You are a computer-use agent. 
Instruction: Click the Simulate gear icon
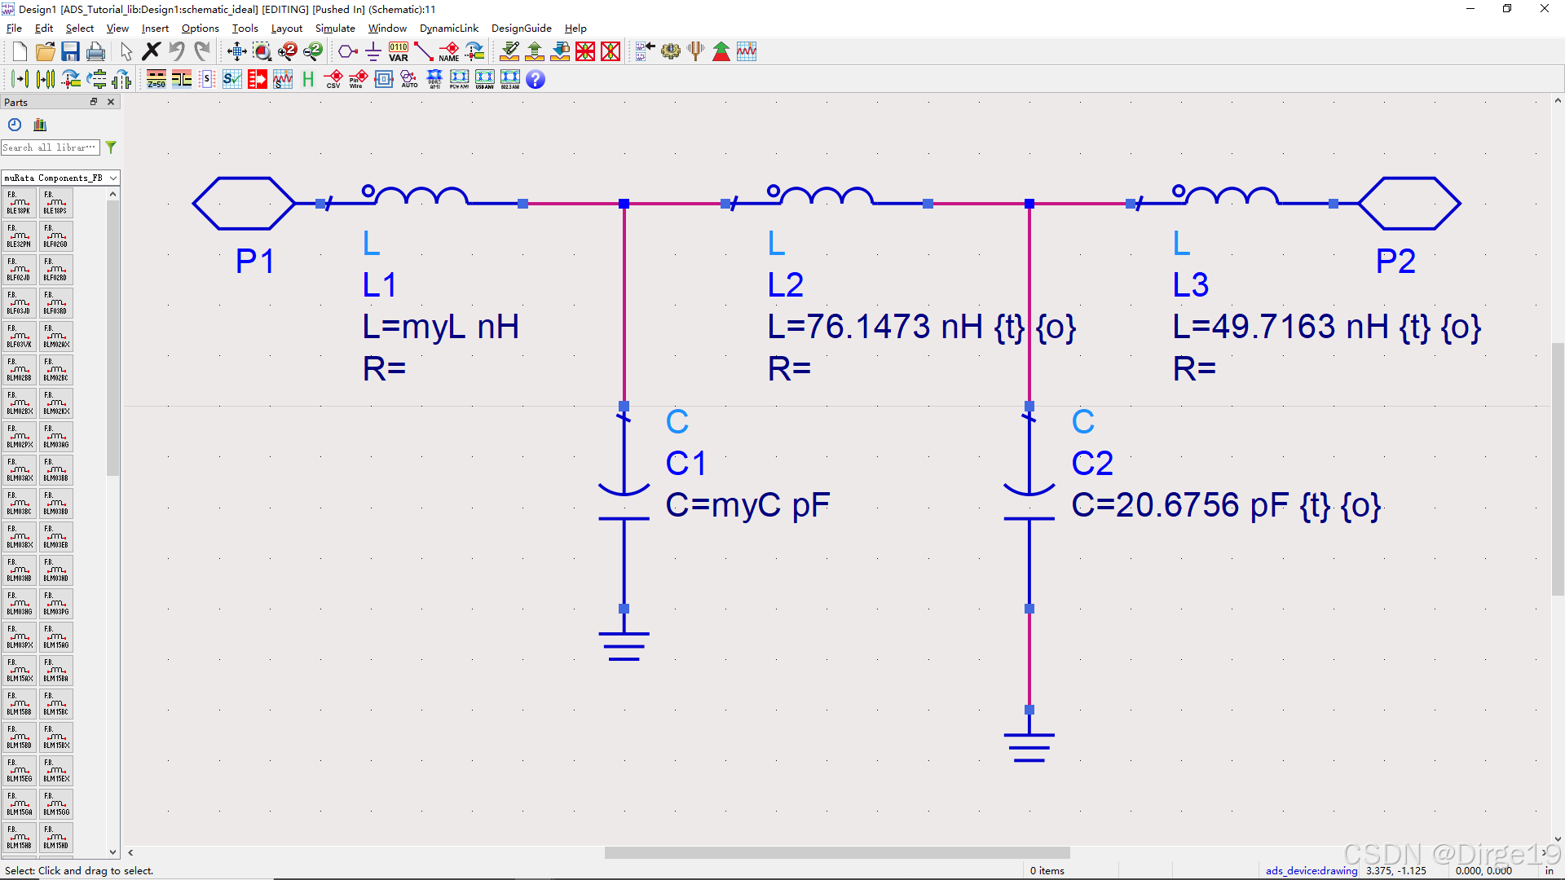671,51
